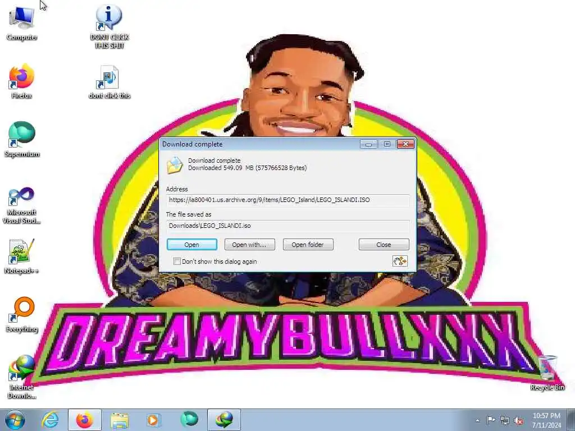
Task: Click the Show desktop strip at taskbar end
Action: (571, 420)
